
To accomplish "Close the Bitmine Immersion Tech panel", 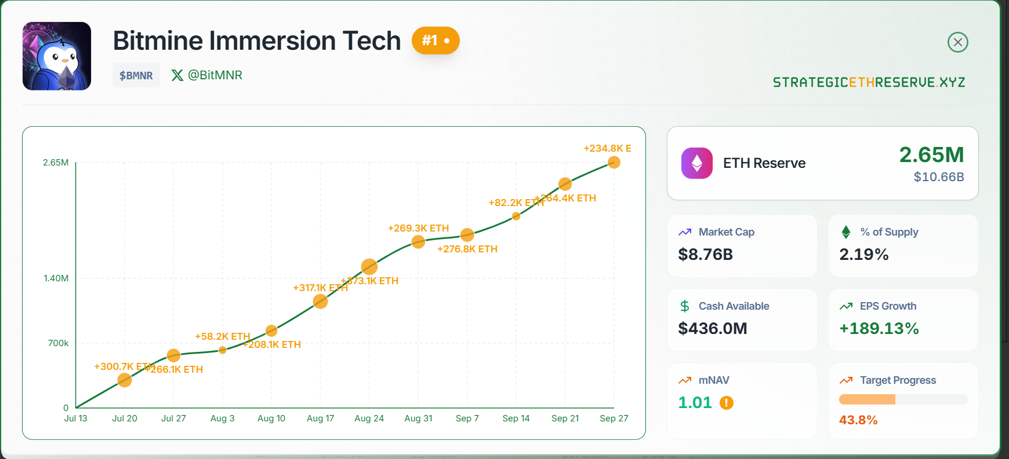I will click(957, 42).
